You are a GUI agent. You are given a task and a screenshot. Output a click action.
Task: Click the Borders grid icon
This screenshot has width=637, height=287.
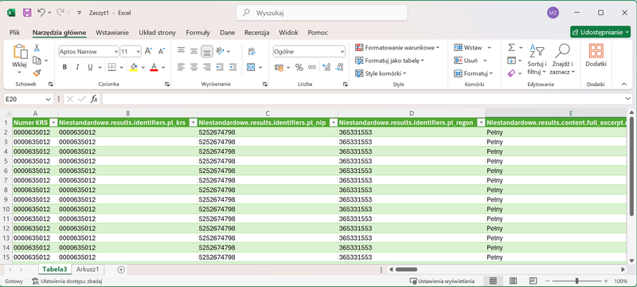[111, 67]
